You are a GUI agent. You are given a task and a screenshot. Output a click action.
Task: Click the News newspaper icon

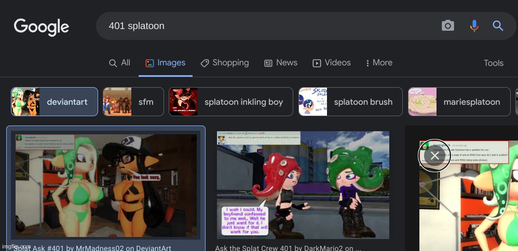268,63
